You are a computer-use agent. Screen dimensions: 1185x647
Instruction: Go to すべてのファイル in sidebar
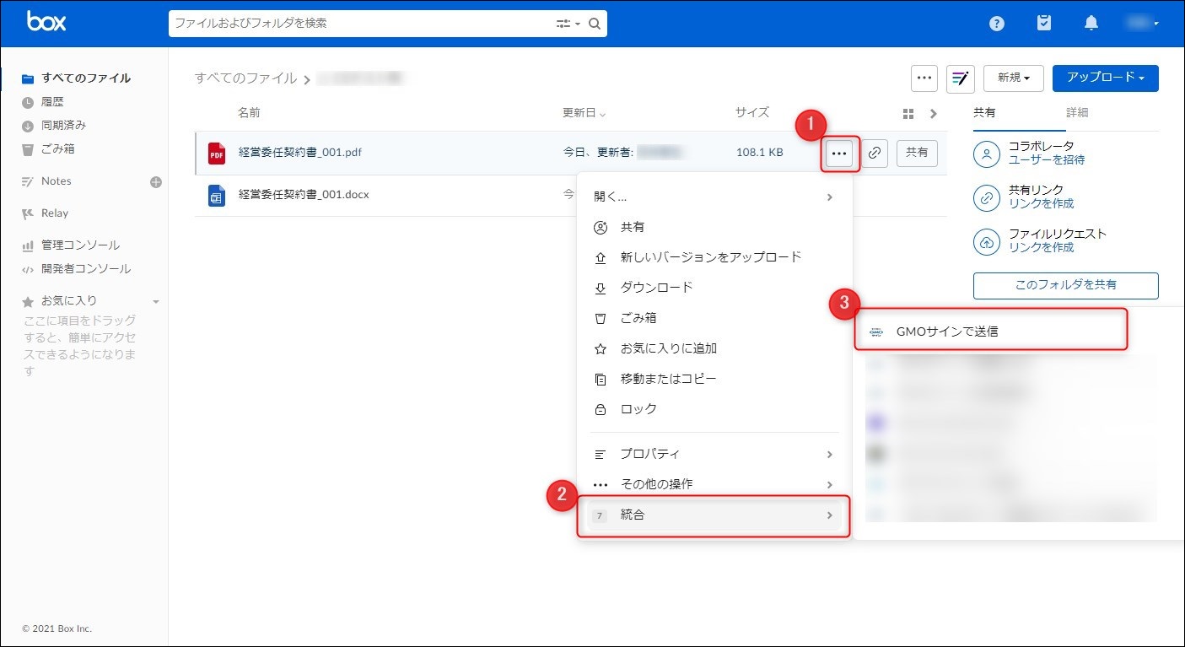pyautogui.click(x=85, y=78)
